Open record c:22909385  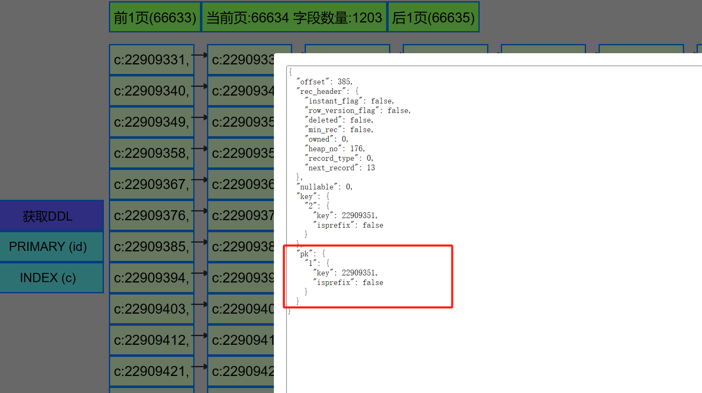pos(152,247)
